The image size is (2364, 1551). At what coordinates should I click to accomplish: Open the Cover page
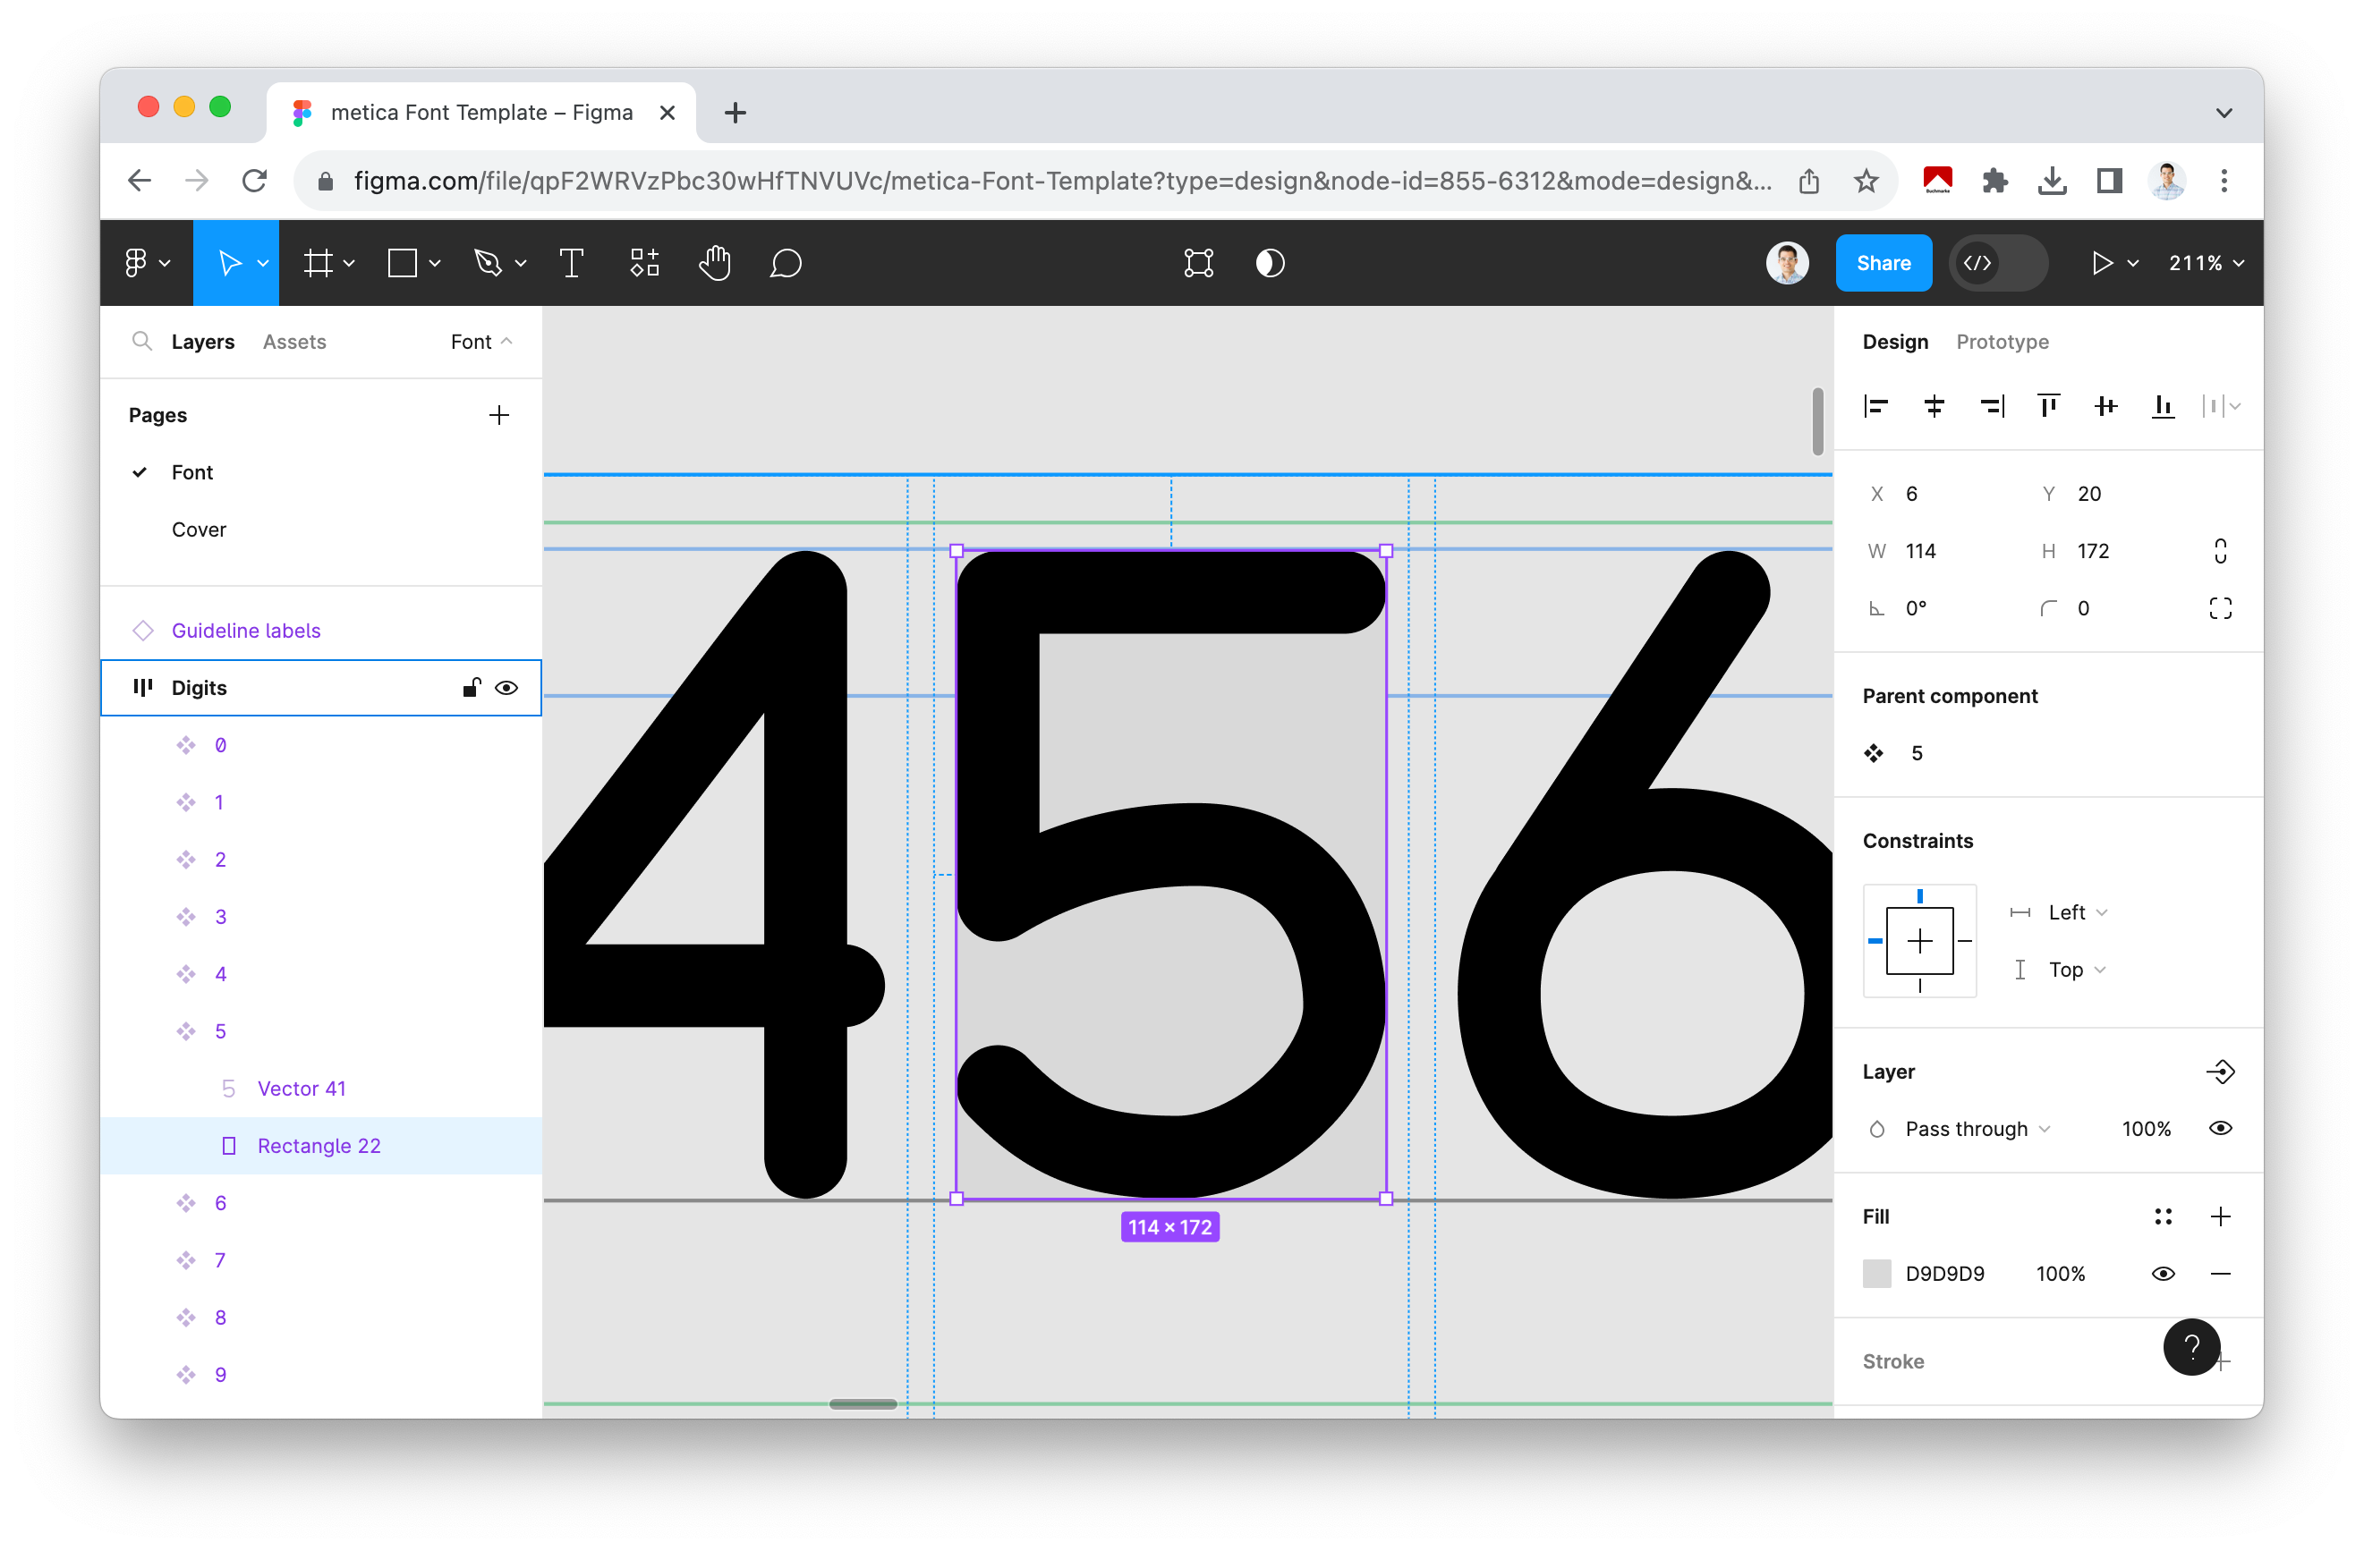[x=199, y=530]
